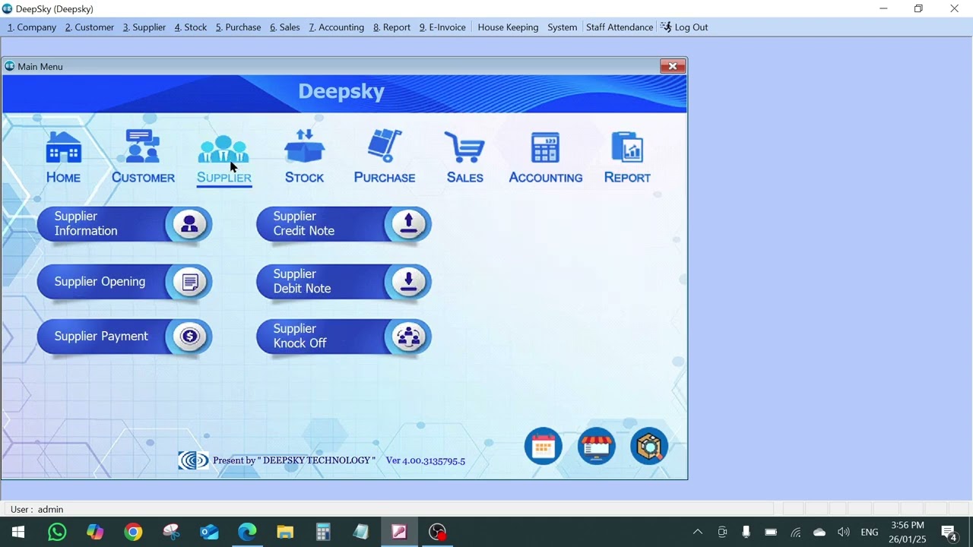Viewport: 973px width, 547px height.
Task: Open the OneDrive cloud tray icon
Action: pos(819,532)
